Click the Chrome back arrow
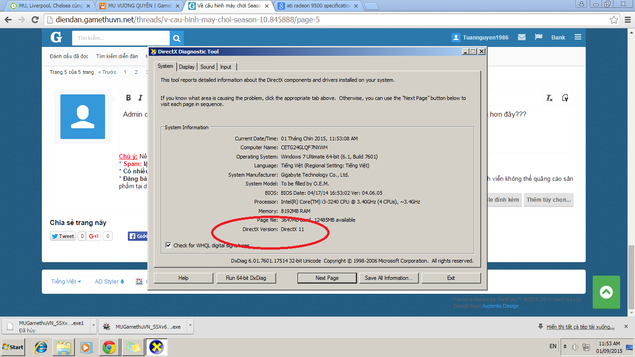The image size is (635, 357). [7, 20]
